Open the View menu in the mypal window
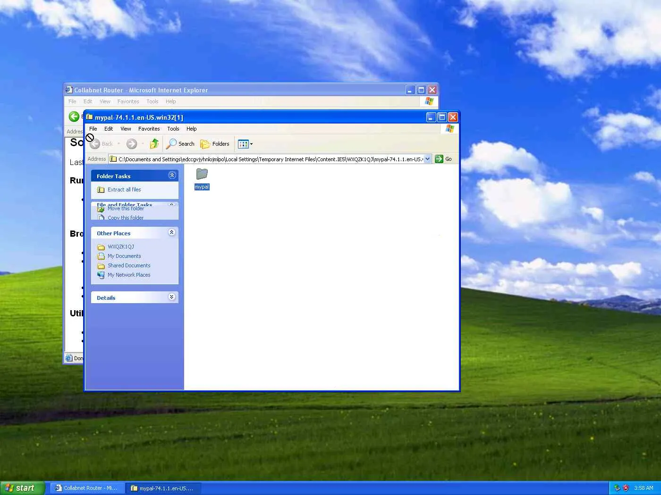Image resolution: width=661 pixels, height=495 pixels. [x=126, y=129]
